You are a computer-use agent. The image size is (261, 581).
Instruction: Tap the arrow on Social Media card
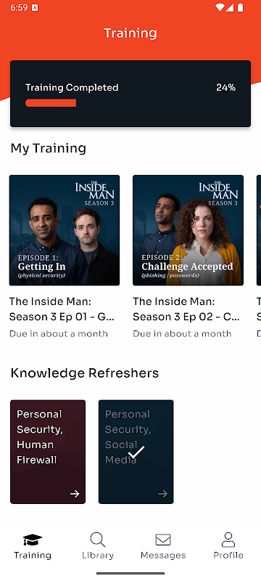pyautogui.click(x=162, y=494)
